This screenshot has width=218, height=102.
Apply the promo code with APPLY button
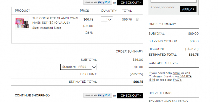[x=188, y=9]
